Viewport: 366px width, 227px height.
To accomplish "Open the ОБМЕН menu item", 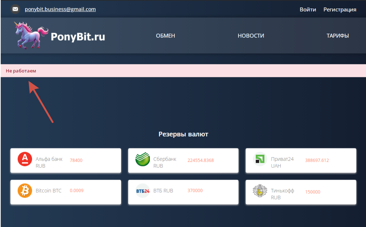I will click(165, 36).
